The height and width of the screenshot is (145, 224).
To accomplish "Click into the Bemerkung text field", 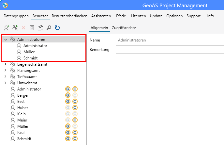I will (170, 50).
